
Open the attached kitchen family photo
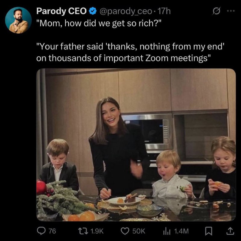click(x=136, y=145)
